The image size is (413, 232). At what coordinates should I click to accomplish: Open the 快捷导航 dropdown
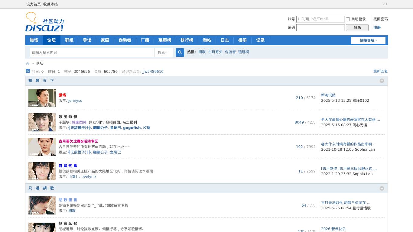[x=368, y=40]
